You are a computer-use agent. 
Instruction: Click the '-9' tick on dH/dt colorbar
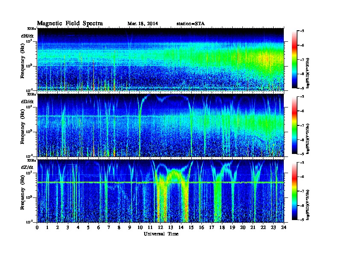coord(302,88)
